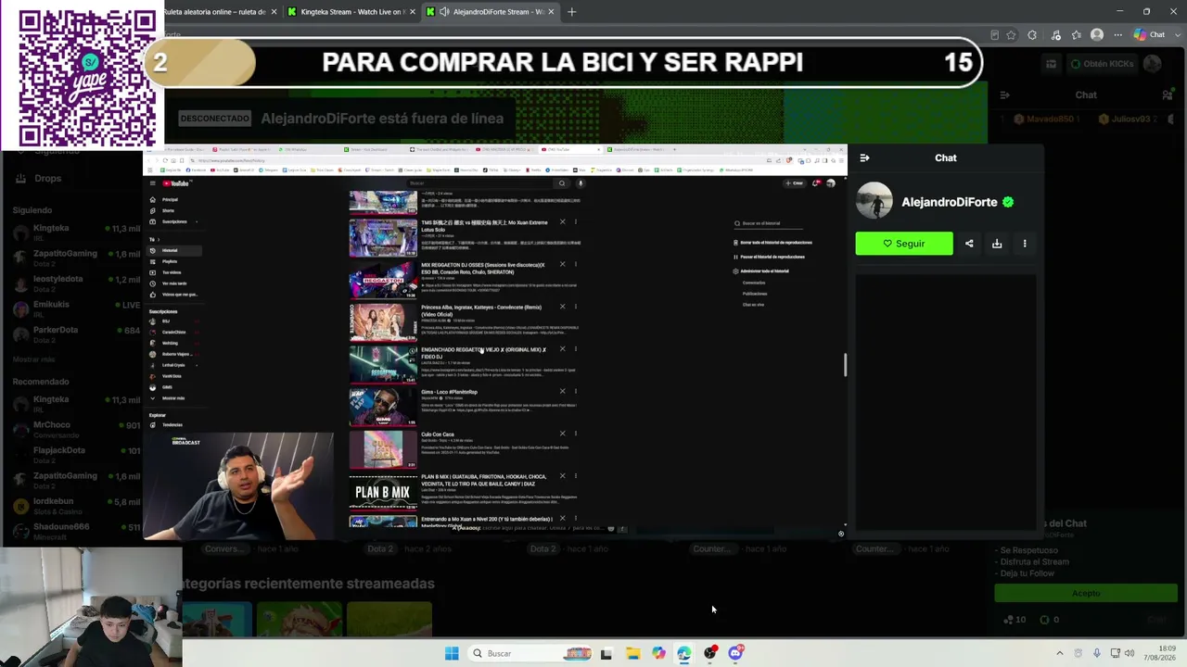This screenshot has height=667, width=1187.
Task: Click the download icon next to share
Action: [x=997, y=244]
